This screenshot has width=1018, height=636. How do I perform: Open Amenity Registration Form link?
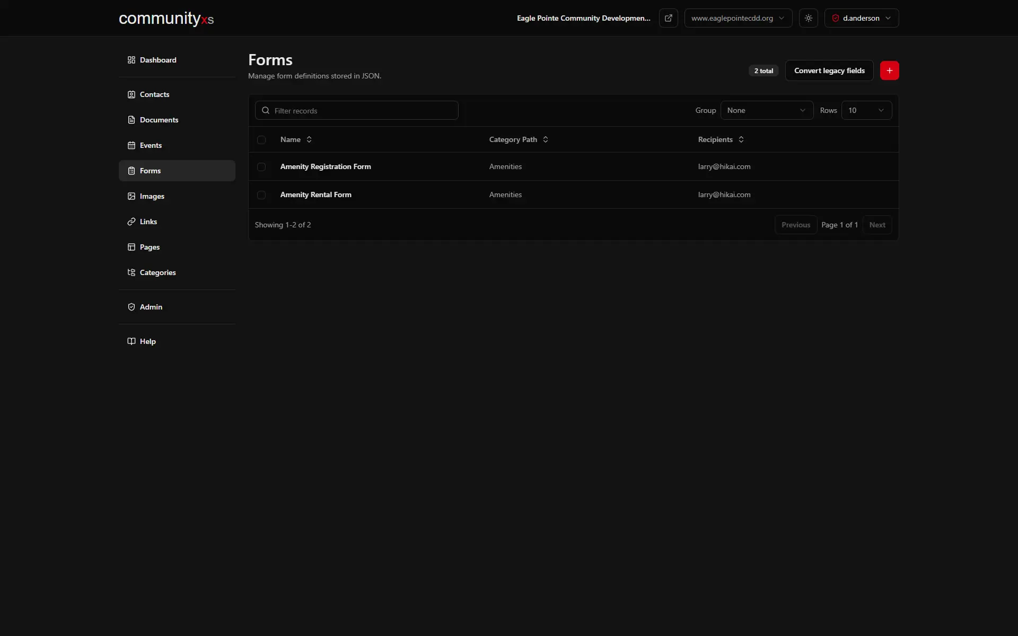point(326,166)
